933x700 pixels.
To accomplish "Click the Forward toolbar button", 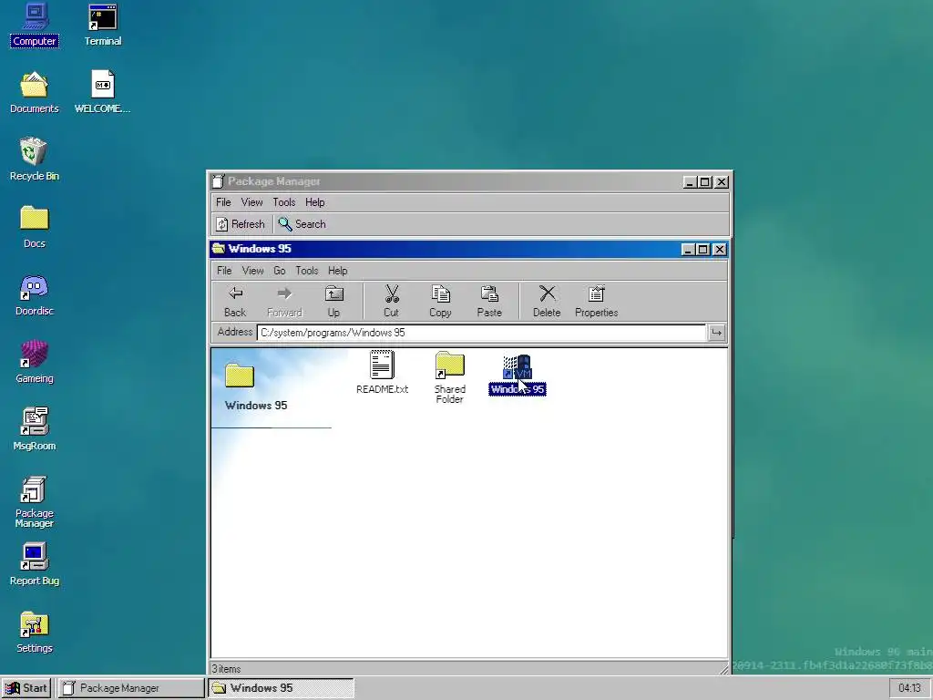I will click(284, 301).
